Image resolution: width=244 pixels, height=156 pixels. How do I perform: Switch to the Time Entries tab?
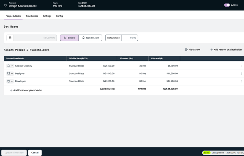32,16
